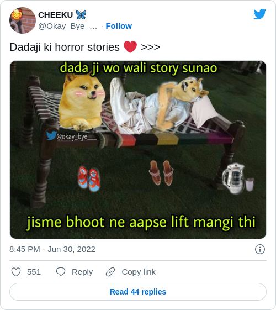Click the reply speech bubble icon
Viewport: 276px width, 310px height.
click(61, 272)
